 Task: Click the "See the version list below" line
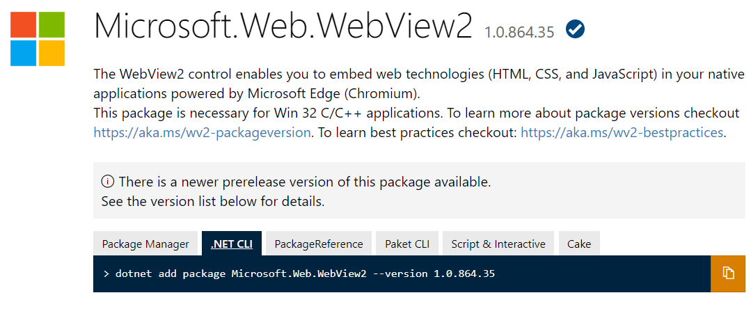(212, 202)
